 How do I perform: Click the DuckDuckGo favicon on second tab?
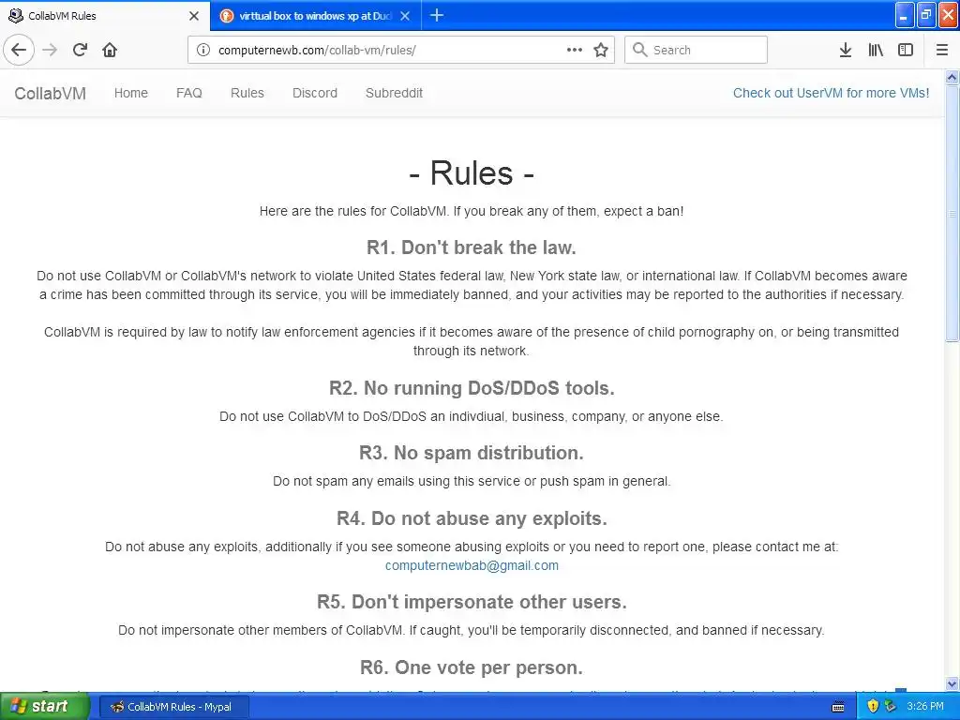(x=227, y=16)
